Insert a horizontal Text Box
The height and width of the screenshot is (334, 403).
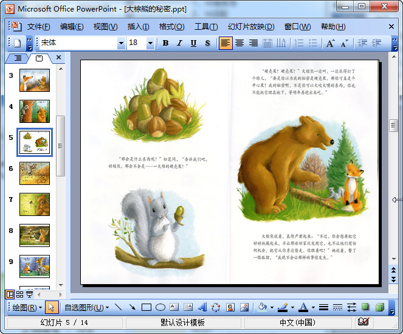click(174, 307)
